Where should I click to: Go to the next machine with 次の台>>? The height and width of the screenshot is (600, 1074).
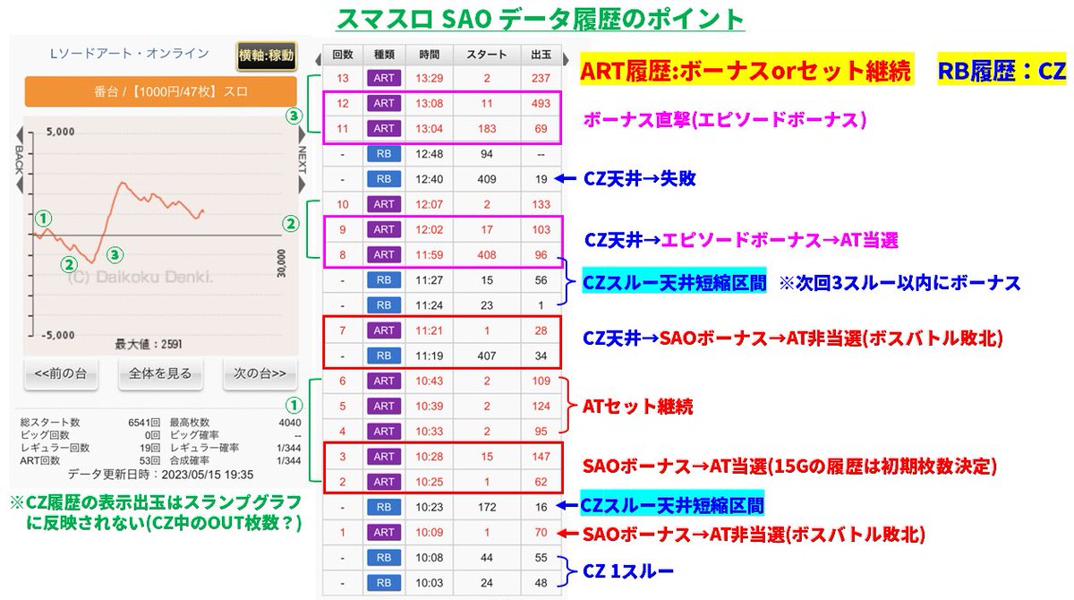(x=259, y=373)
